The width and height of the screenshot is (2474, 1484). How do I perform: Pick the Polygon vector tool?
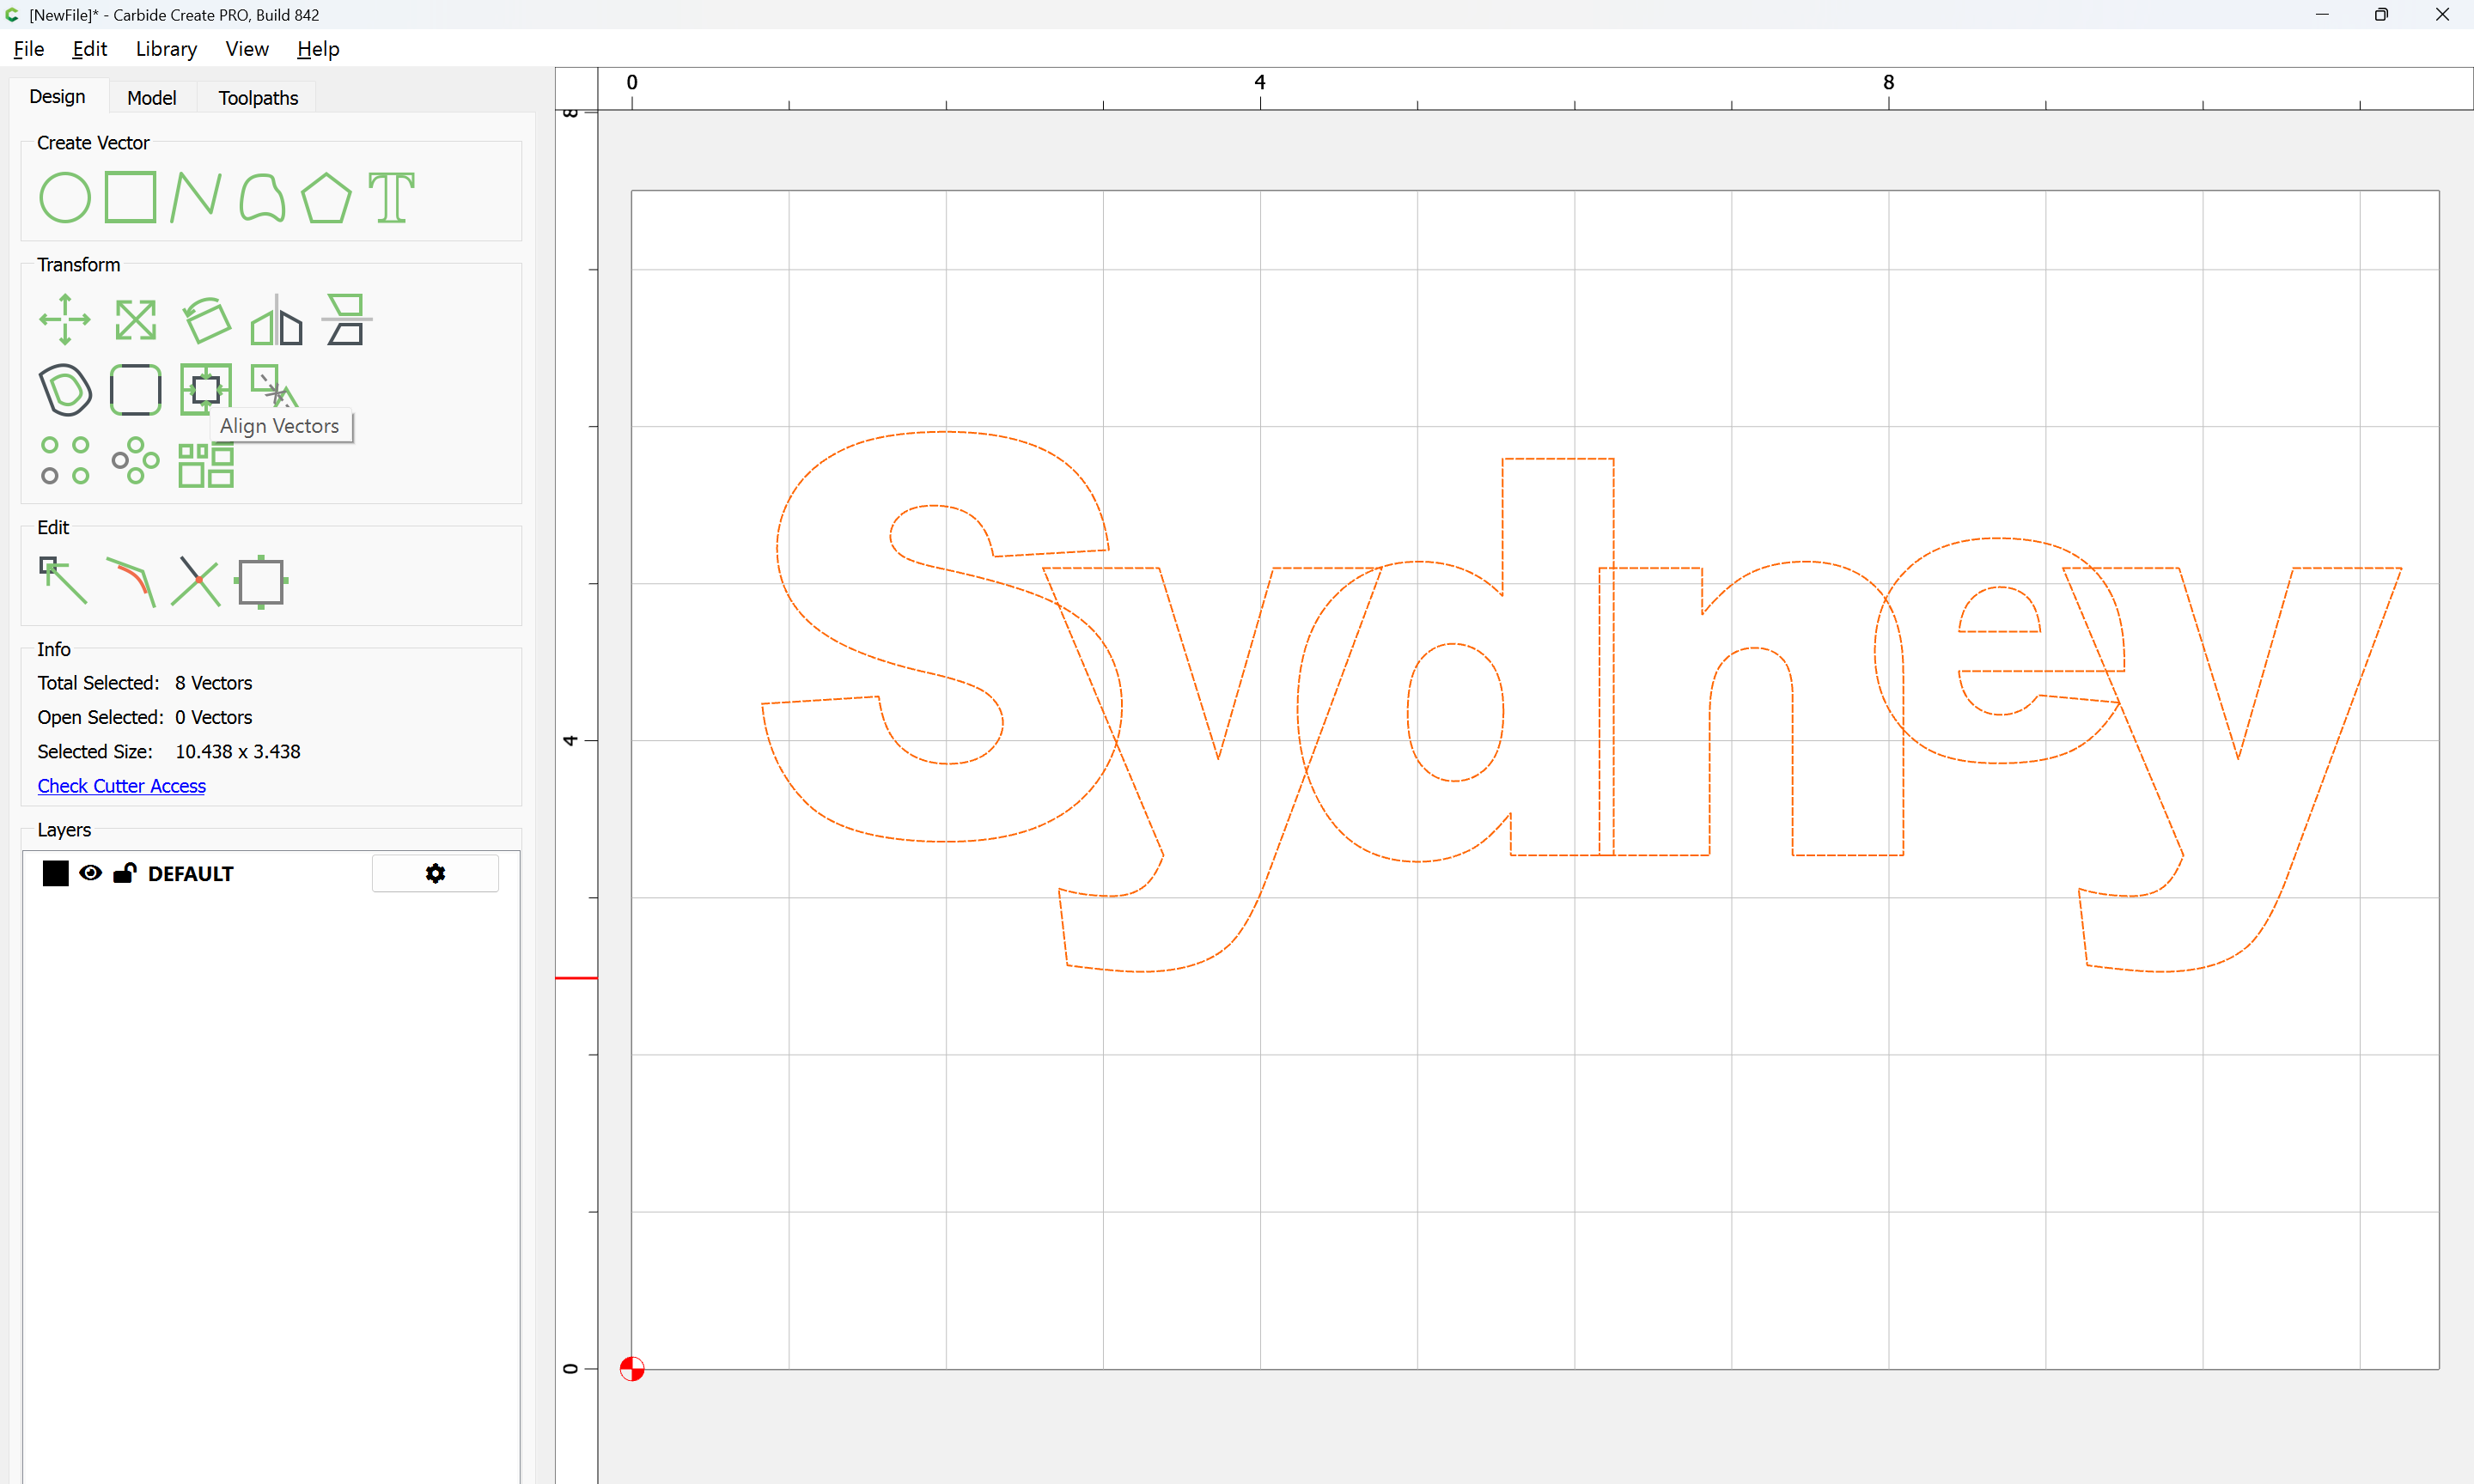click(x=326, y=197)
